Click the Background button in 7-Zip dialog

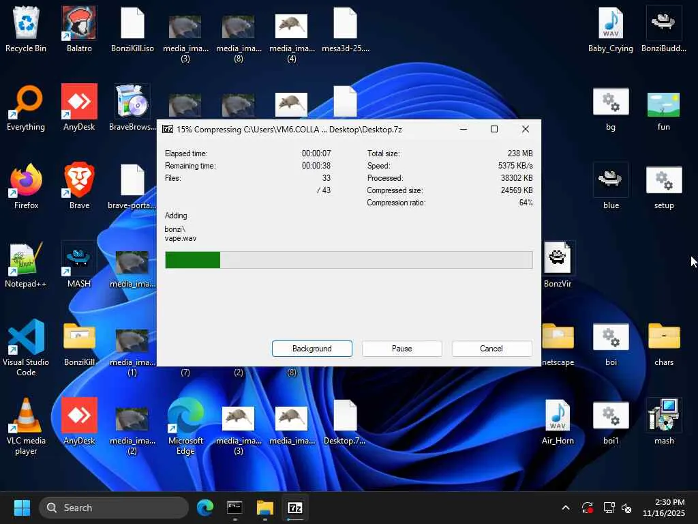pyautogui.click(x=312, y=349)
